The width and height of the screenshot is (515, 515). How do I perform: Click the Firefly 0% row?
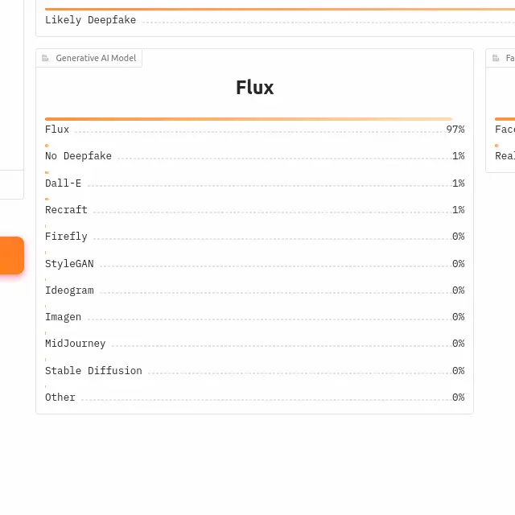coord(254,237)
